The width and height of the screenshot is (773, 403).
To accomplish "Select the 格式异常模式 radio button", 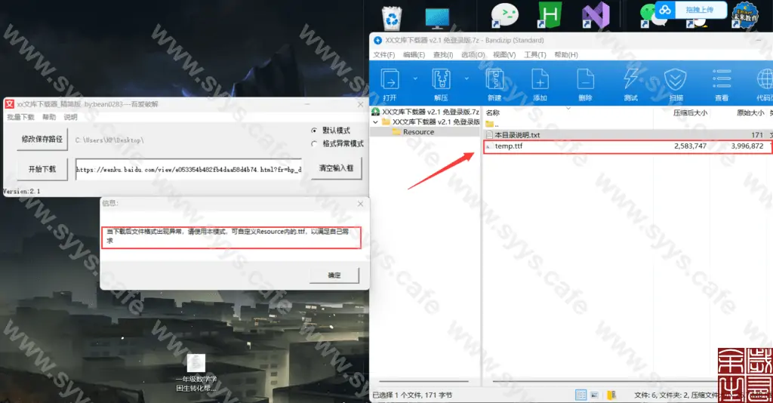I will 314,144.
